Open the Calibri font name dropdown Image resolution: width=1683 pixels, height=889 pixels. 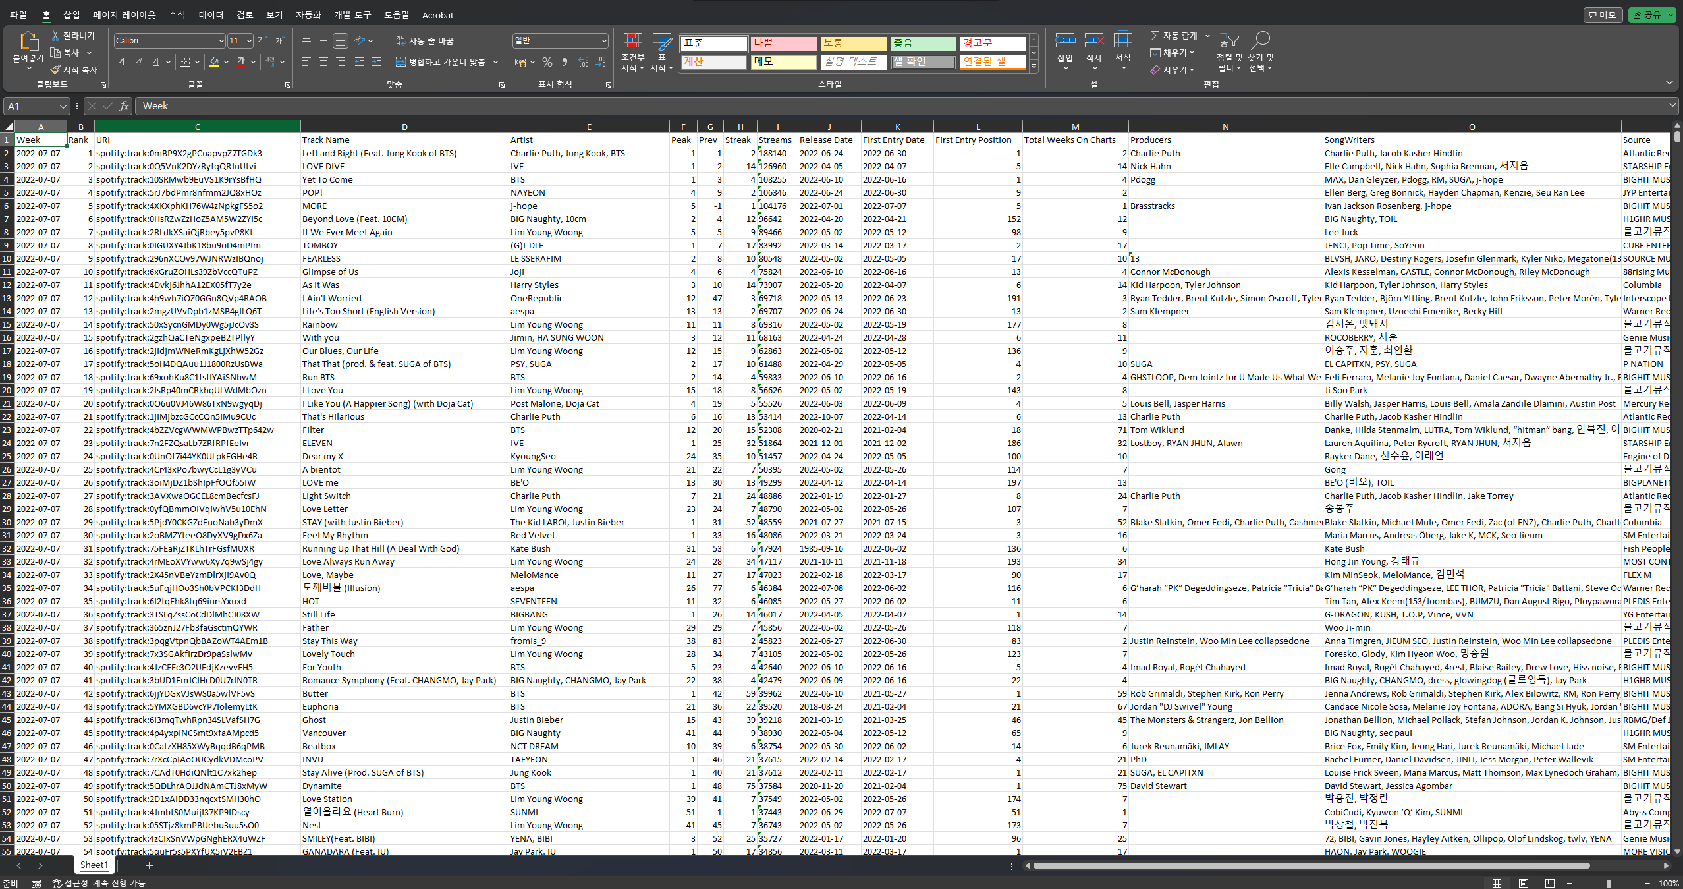[221, 41]
